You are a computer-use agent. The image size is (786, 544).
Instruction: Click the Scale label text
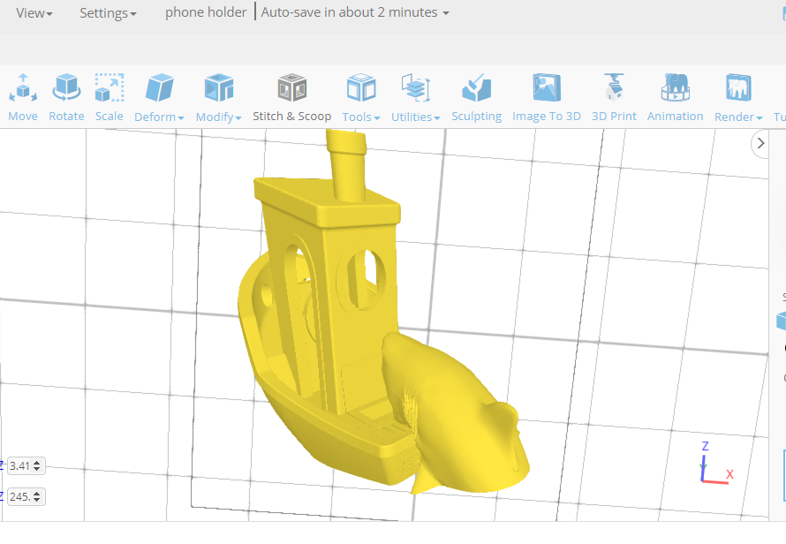click(110, 117)
